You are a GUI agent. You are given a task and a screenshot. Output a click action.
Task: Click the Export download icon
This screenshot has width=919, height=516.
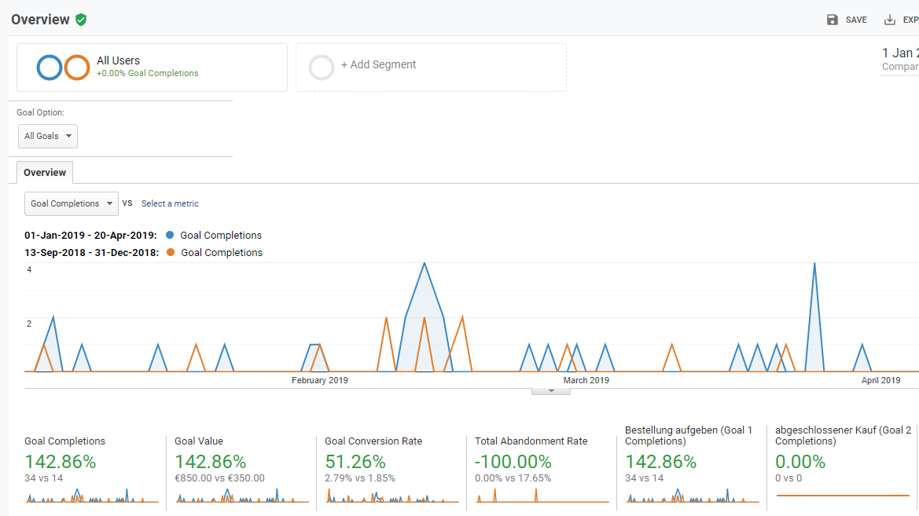pyautogui.click(x=890, y=20)
